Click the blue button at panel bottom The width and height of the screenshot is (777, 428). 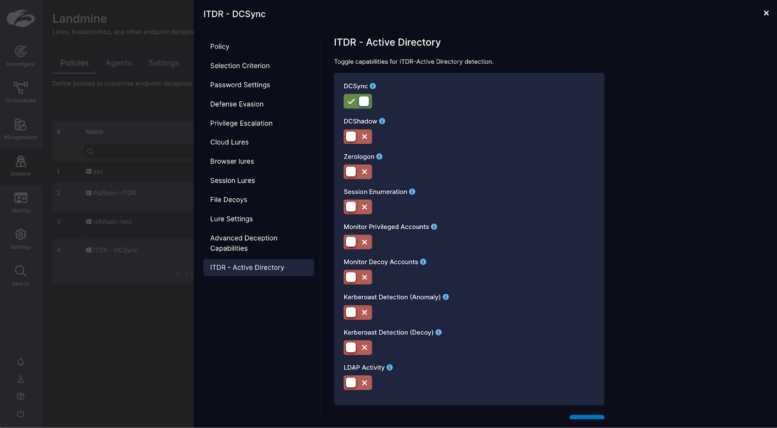(587, 417)
